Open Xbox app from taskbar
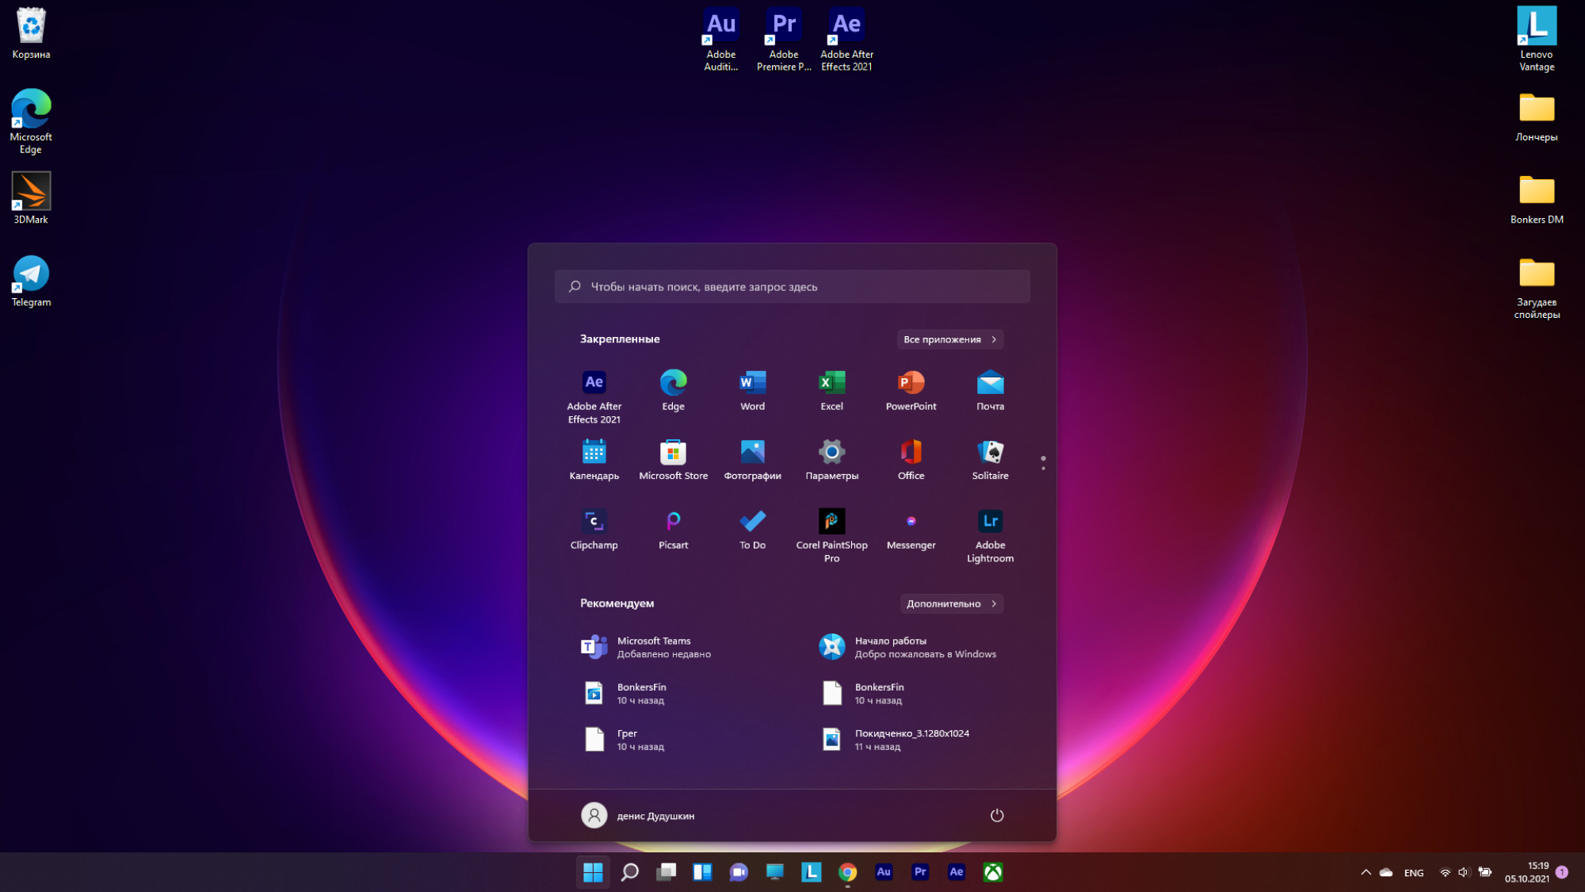 coord(993,872)
